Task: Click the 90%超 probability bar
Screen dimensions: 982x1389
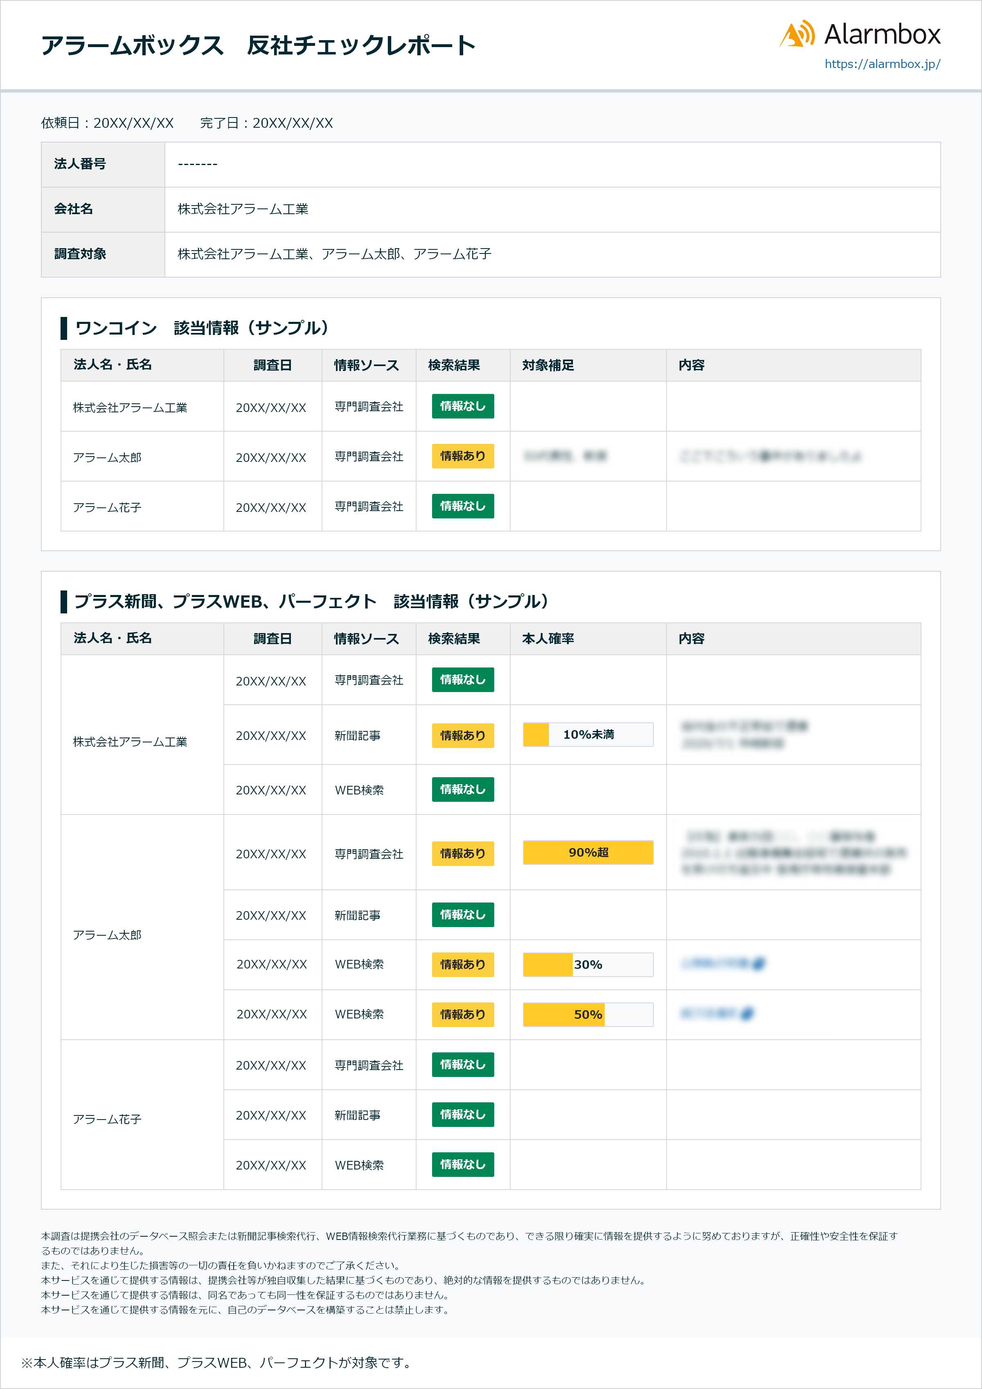Action: (x=588, y=853)
